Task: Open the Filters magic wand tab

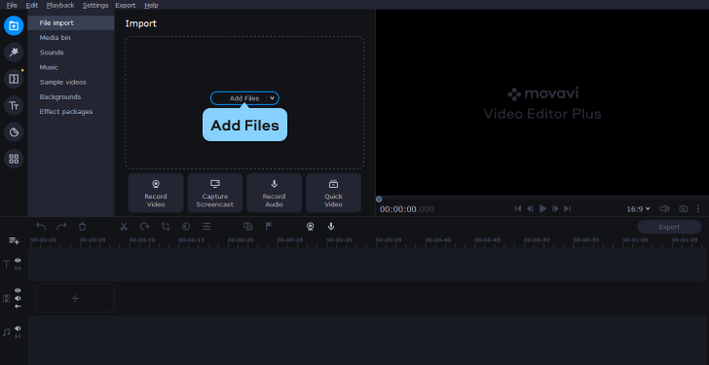Action: [14, 53]
